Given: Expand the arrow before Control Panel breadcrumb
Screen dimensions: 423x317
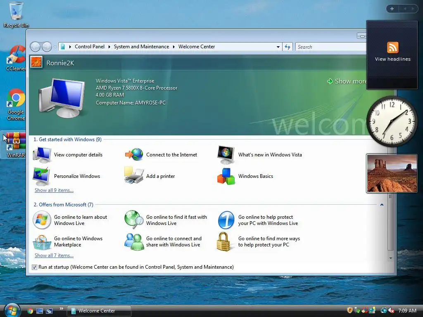Looking at the screenshot, I should click(x=70, y=47).
